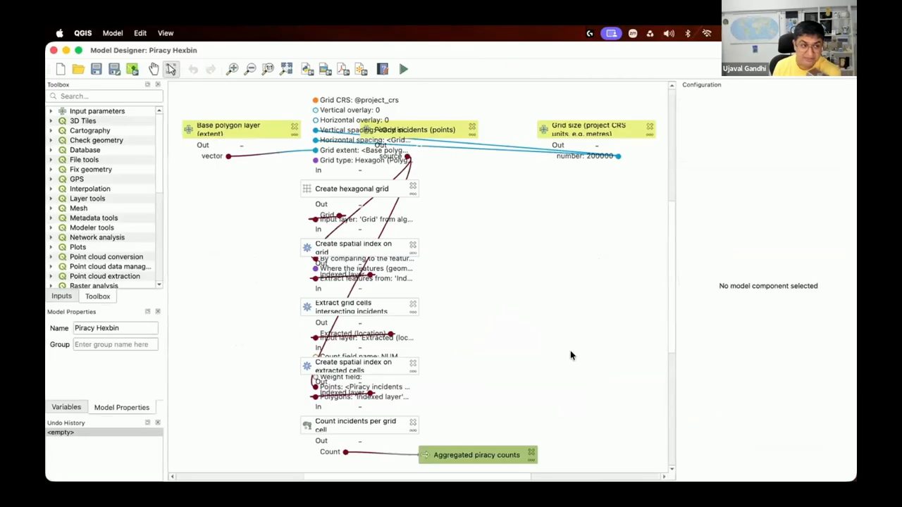This screenshot has width=902, height=507.
Task: Open the Edit menu
Action: 140,33
